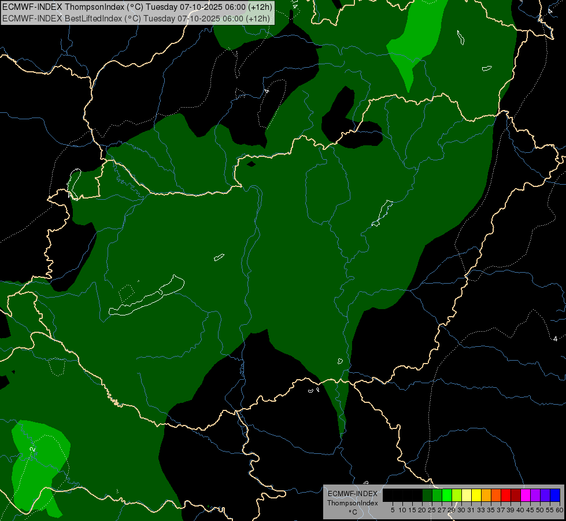Select the bright green 27-29 legend swatch

pos(446,496)
